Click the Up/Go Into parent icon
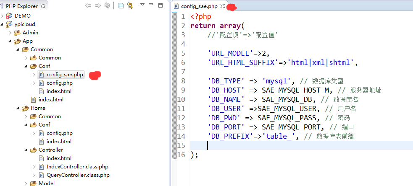413x186 pixels. click(x=107, y=6)
